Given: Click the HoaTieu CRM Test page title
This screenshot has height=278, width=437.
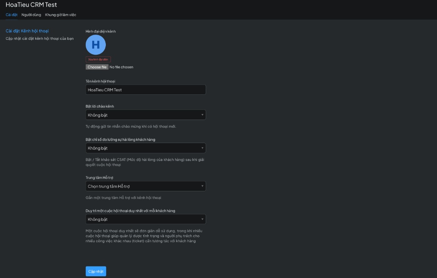Looking at the screenshot, I should [31, 5].
